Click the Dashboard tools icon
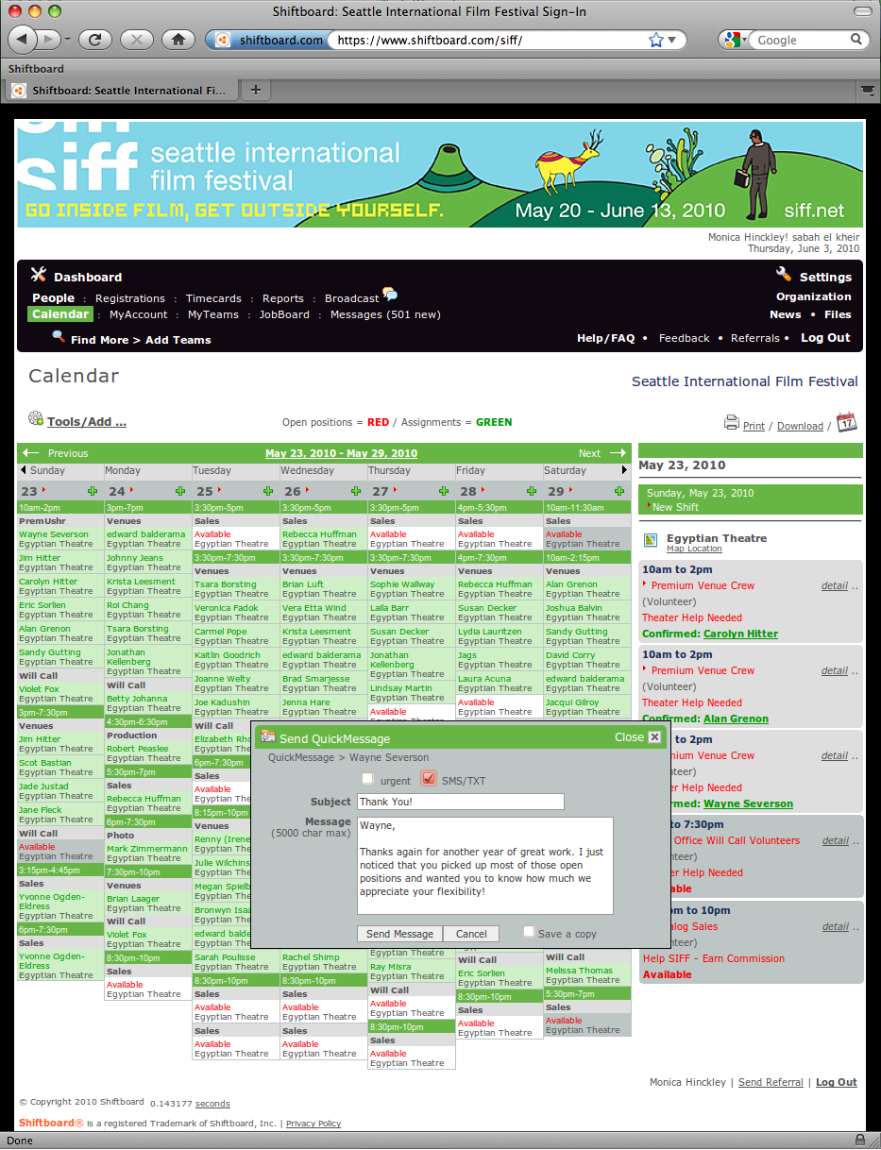Screen dimensions: 881x1150 coord(39,275)
